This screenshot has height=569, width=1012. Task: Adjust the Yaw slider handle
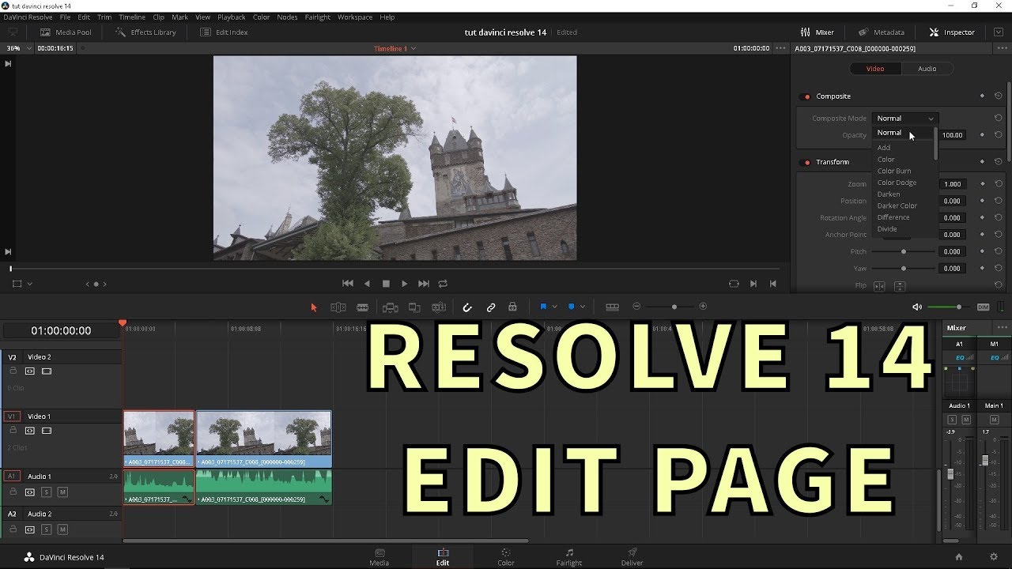[904, 269]
